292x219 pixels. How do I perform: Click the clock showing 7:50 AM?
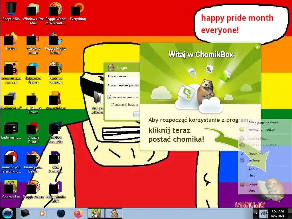tap(277, 214)
